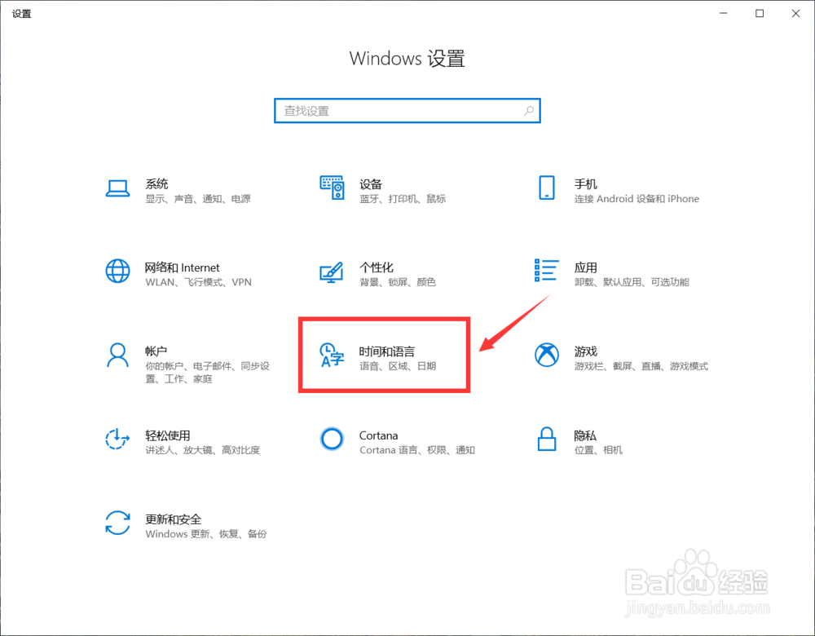The image size is (815, 636).
Task: Click the 个性化 paintbrush monitor icon
Action: pyautogui.click(x=332, y=271)
